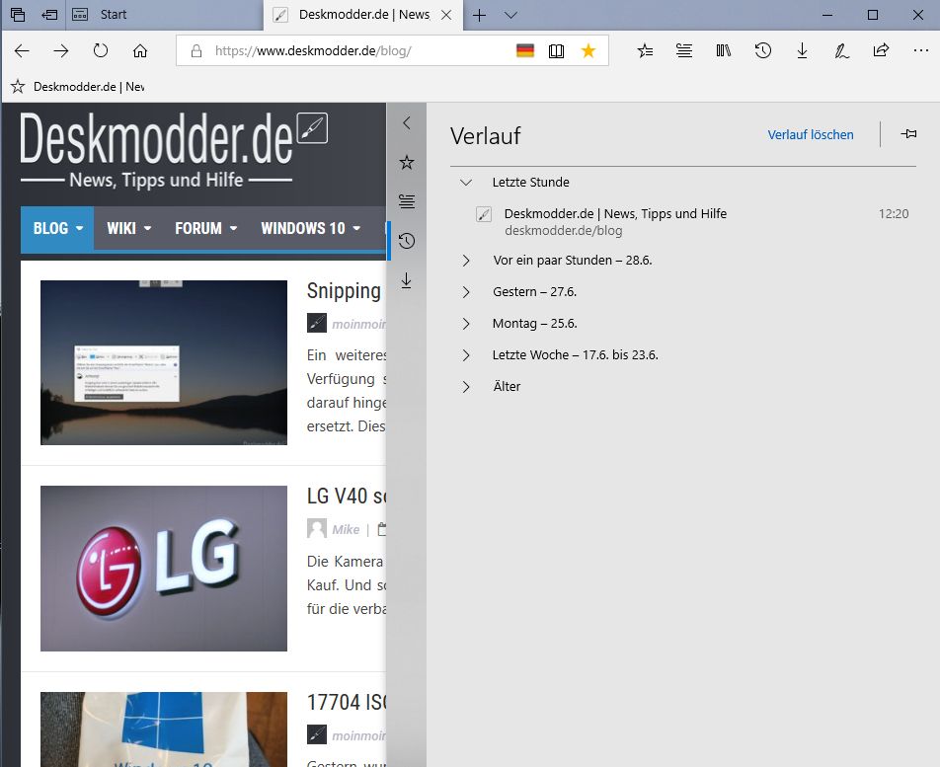Open downloads from the top toolbar
Screen dimensions: 940x767
tap(802, 51)
